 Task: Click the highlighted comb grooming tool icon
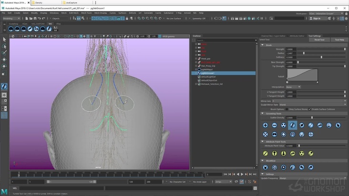(x=293, y=125)
